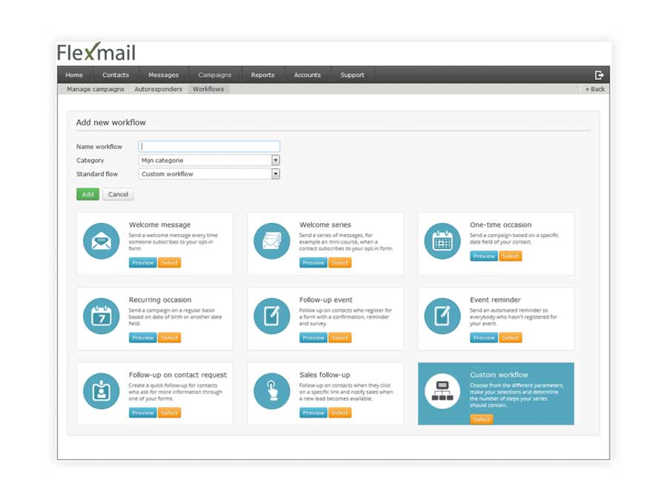Select the Follow-up event workflow

pos(340,338)
